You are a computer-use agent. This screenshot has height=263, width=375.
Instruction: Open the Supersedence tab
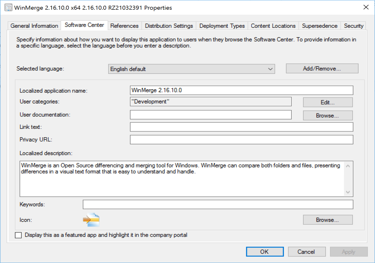(320, 26)
